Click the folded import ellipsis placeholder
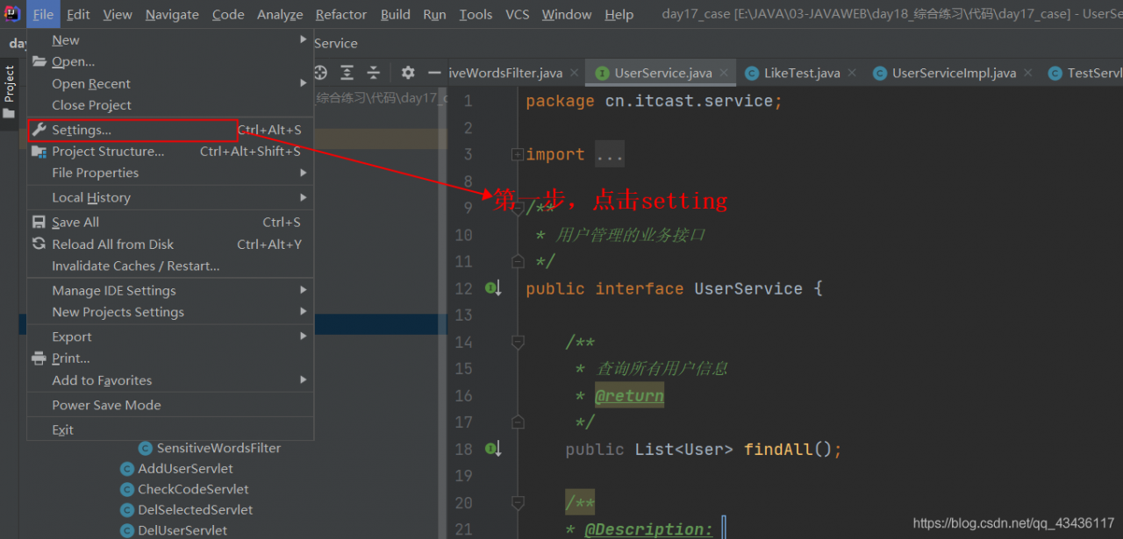This screenshot has height=539, width=1123. point(610,154)
